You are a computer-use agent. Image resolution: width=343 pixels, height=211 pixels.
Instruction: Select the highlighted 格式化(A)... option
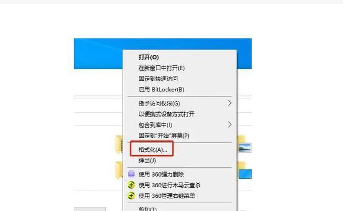153,150
